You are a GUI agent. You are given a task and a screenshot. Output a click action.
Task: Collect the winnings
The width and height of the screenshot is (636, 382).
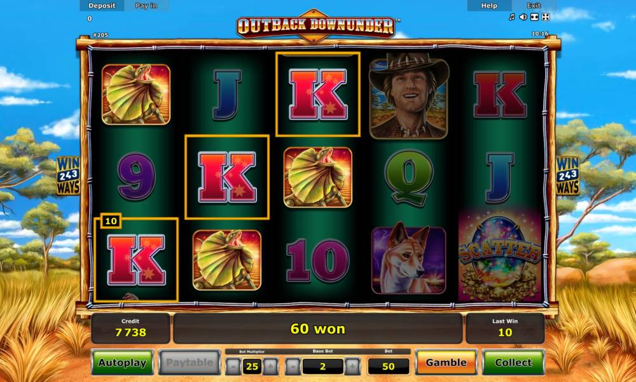click(x=513, y=362)
